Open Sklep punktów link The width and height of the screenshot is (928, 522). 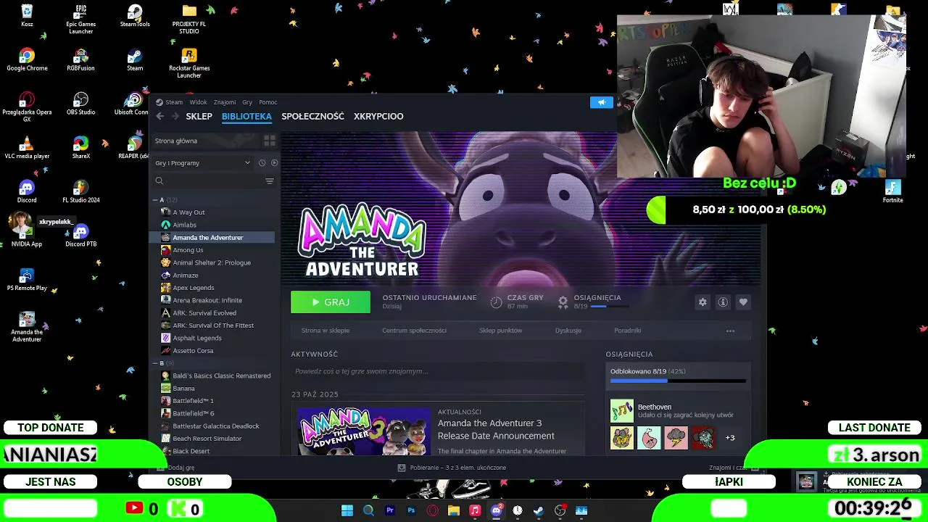pyautogui.click(x=500, y=331)
